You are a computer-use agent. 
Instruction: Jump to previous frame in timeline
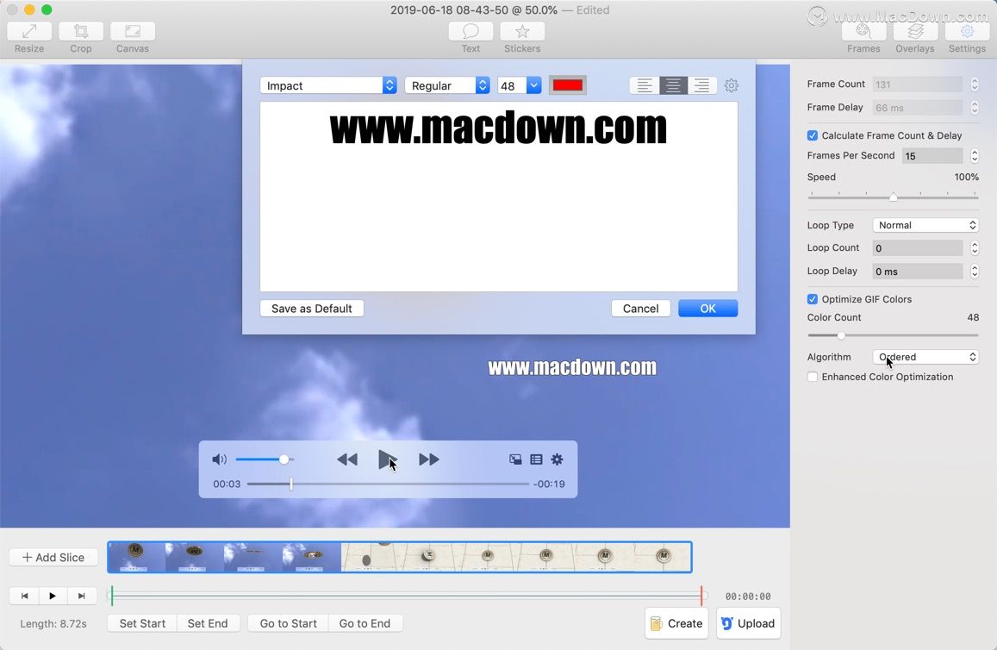(24, 596)
